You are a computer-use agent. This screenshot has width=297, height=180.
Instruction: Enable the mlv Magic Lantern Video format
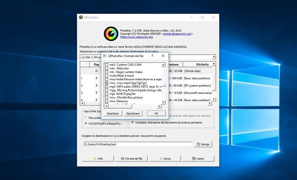[x=107, y=72]
